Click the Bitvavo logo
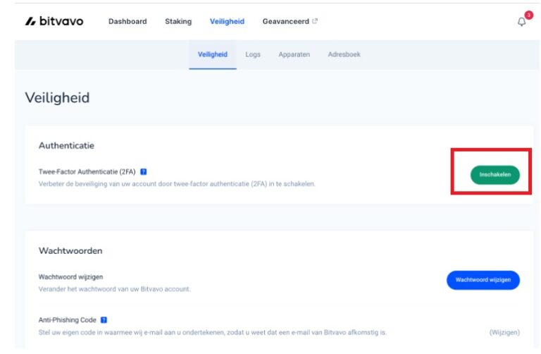The height and width of the screenshot is (354, 541). pos(54,21)
